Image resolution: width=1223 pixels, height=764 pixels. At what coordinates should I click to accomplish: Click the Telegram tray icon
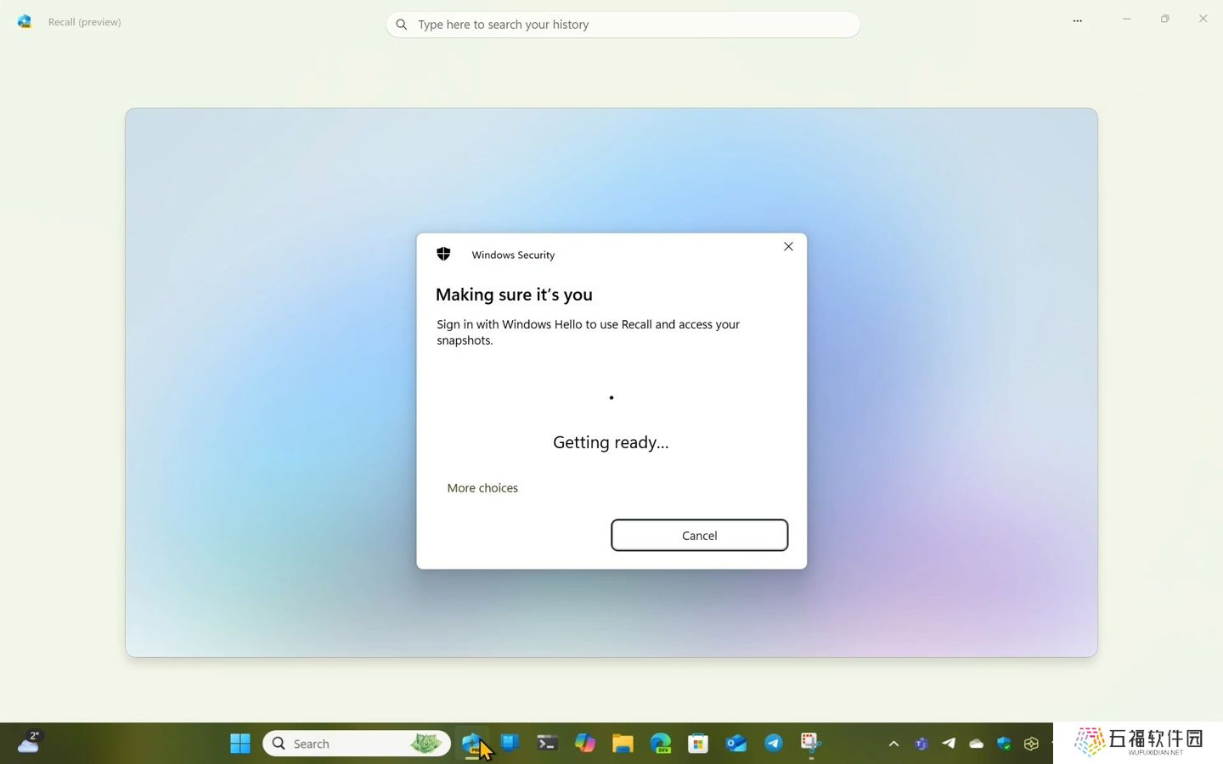[x=949, y=744]
